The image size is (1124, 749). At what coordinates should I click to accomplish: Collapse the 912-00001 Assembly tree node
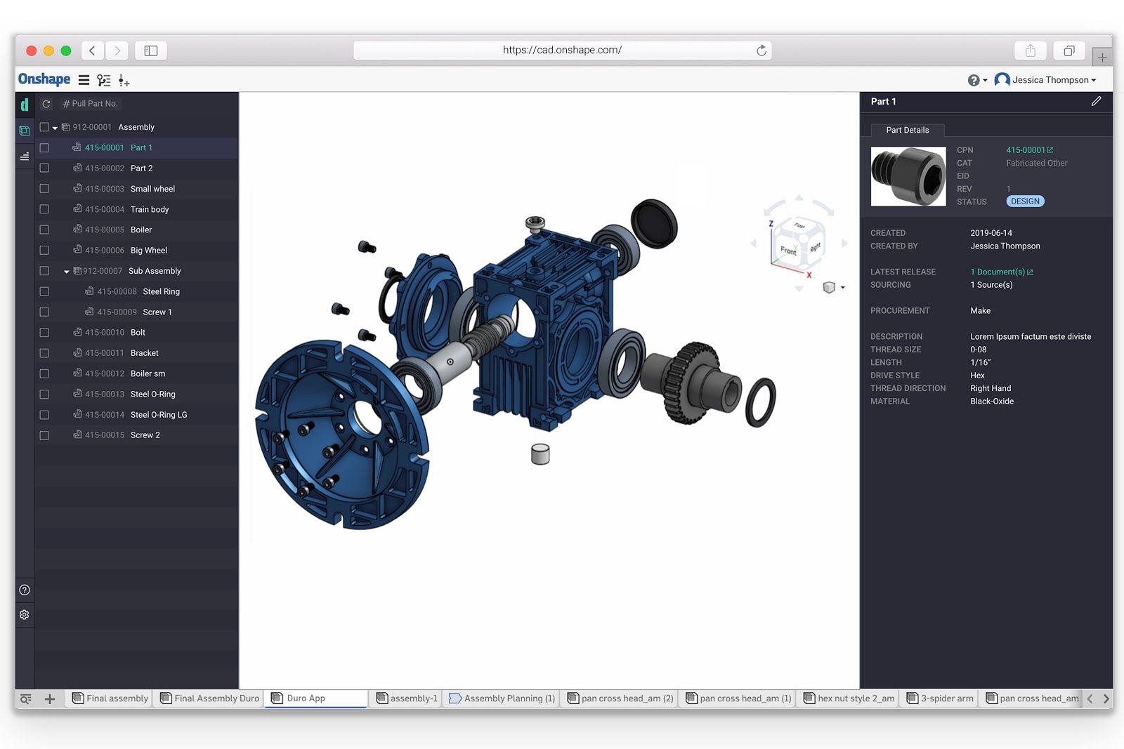pos(55,128)
